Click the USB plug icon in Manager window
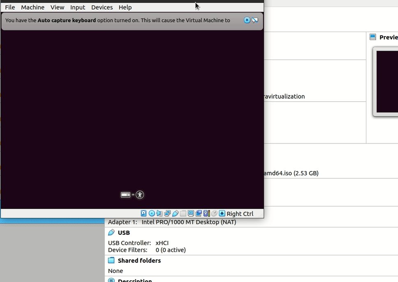 click(111, 233)
